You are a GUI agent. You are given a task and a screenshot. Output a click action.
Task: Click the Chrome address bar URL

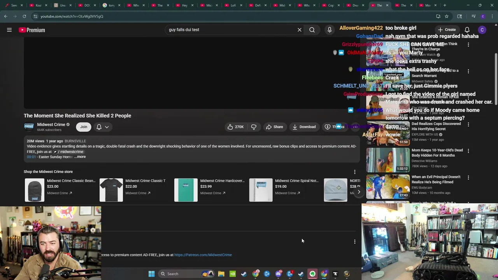[x=72, y=16]
